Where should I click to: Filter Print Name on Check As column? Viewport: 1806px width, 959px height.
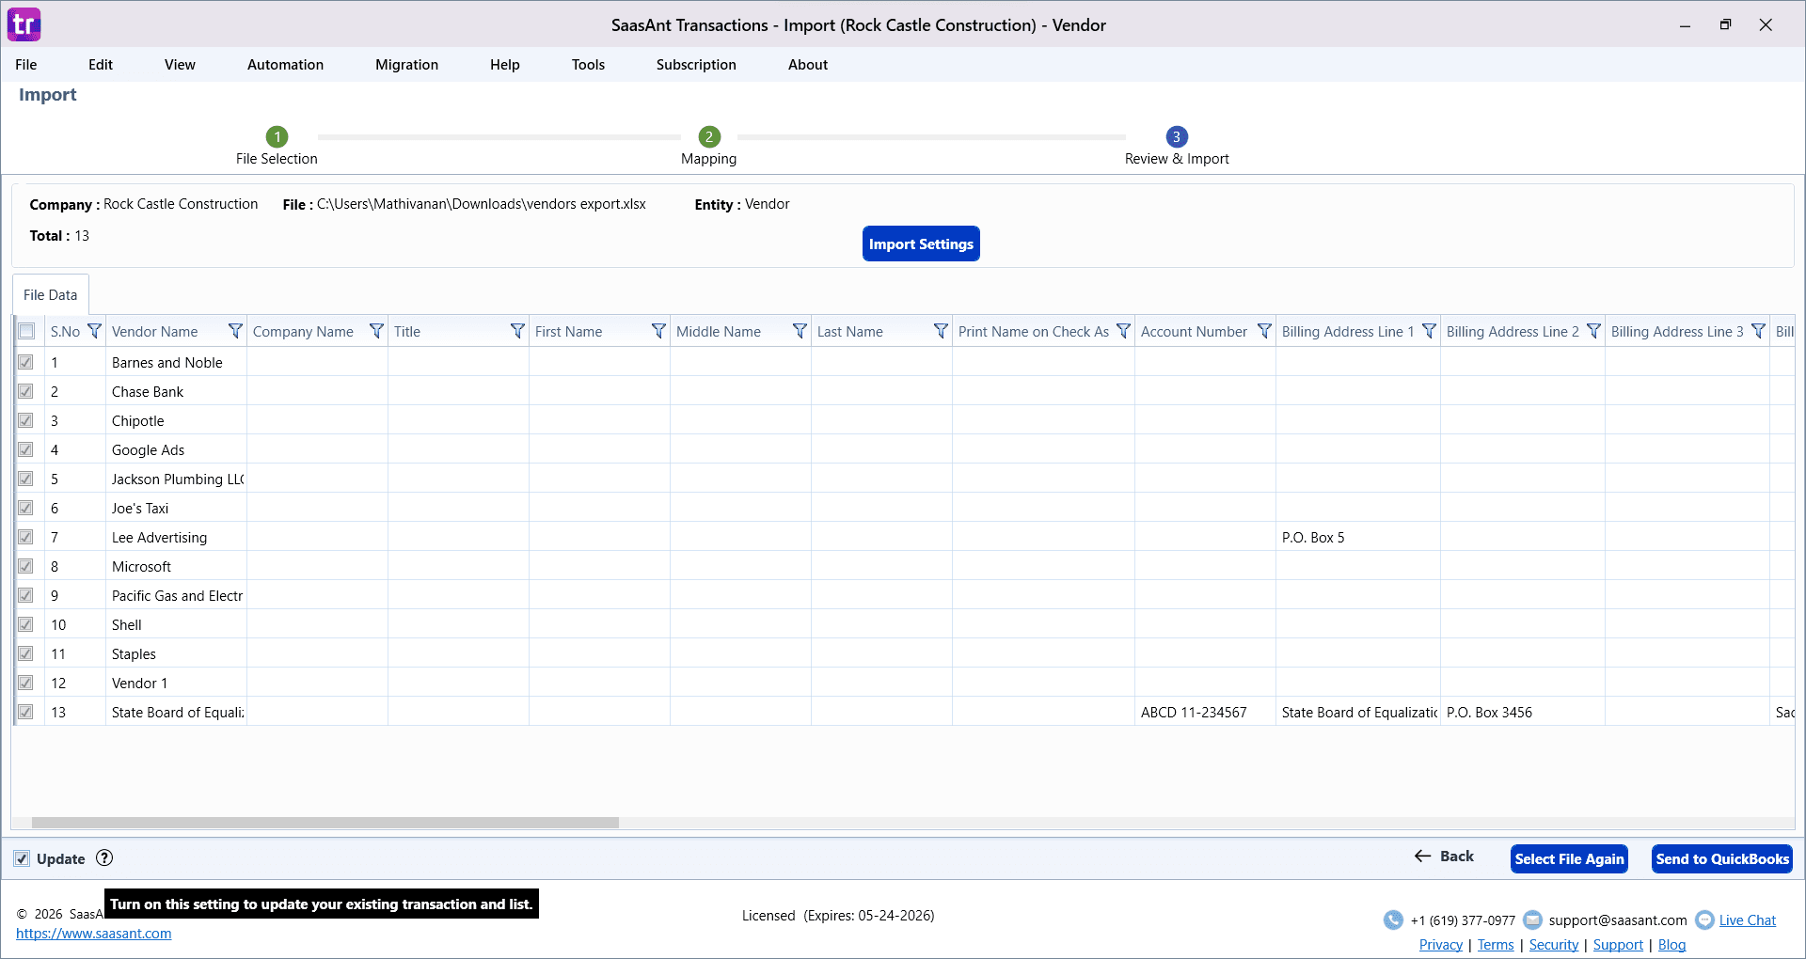1123,331
